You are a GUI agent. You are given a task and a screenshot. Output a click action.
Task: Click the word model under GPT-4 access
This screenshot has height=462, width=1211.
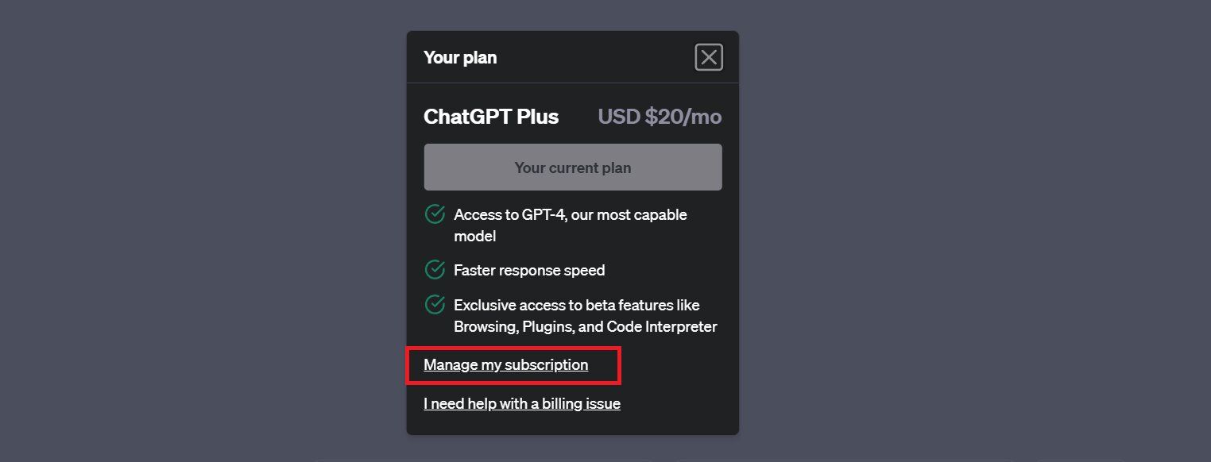coord(475,237)
